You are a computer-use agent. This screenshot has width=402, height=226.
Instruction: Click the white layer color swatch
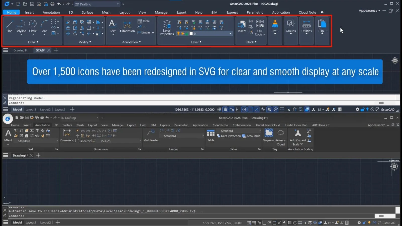tap(191, 34)
